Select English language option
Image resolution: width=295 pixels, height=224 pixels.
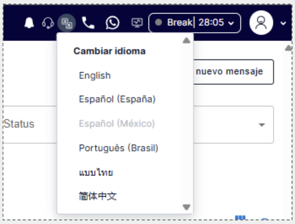95,76
